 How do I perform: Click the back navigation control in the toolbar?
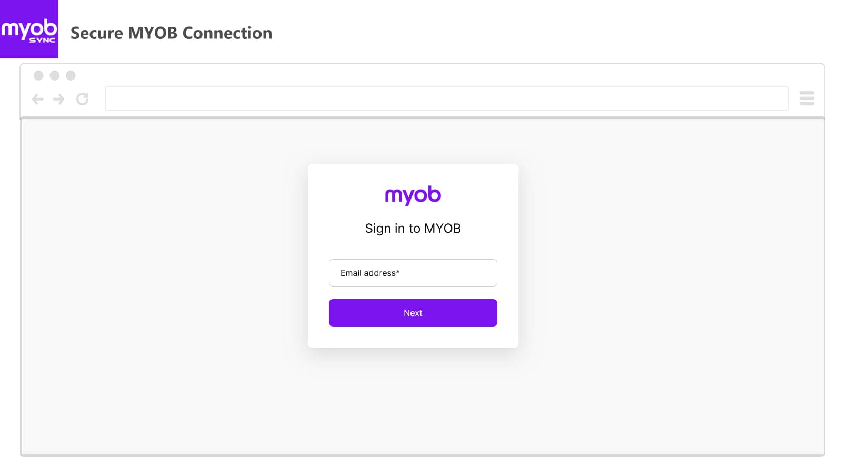37,99
